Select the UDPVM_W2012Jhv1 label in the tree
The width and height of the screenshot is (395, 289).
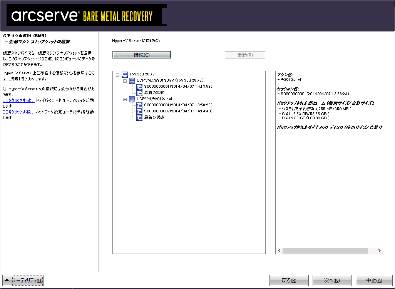(154, 99)
